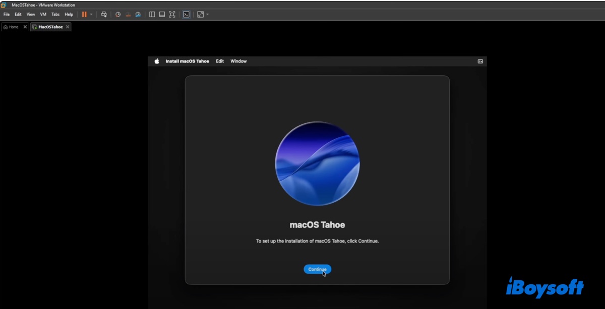
Task: Toggle the thumbnail bar icon
Action: click(x=162, y=15)
